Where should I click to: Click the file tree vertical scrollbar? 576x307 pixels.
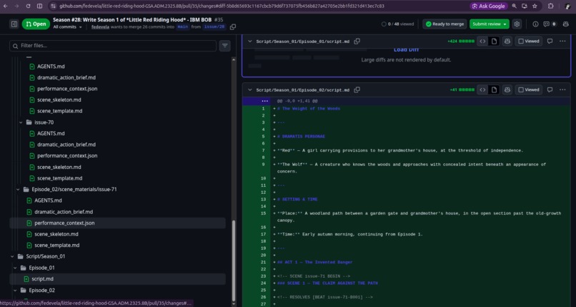234,261
